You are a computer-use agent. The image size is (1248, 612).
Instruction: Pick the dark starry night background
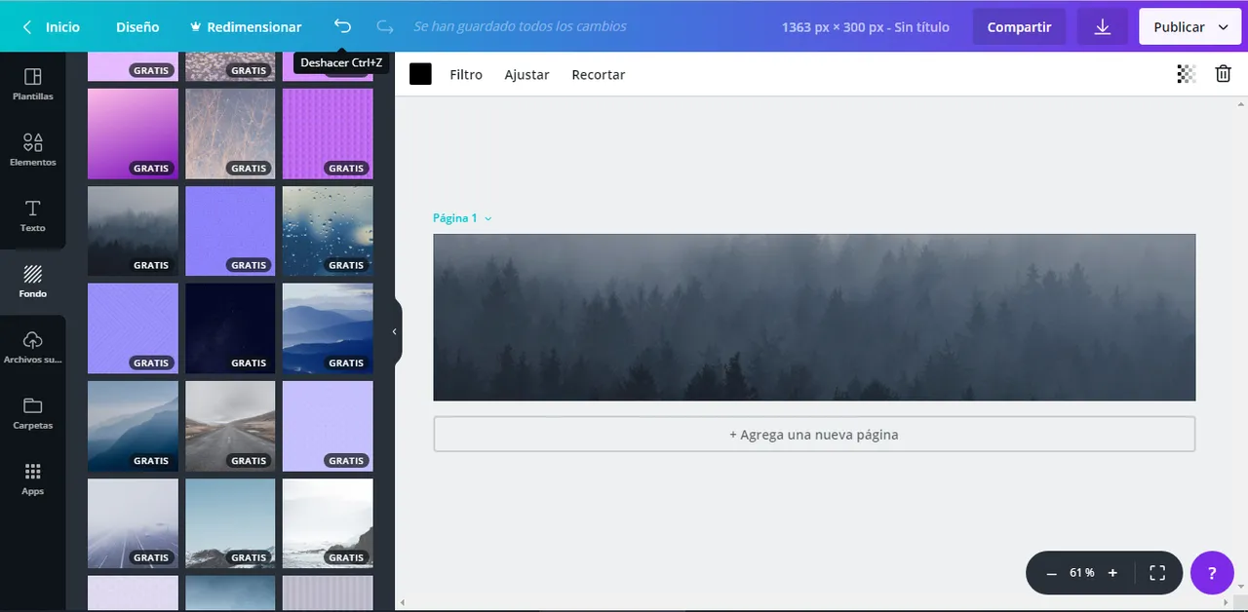[x=230, y=328]
